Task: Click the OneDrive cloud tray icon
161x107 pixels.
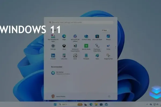Action: pyautogui.click(x=151, y=104)
